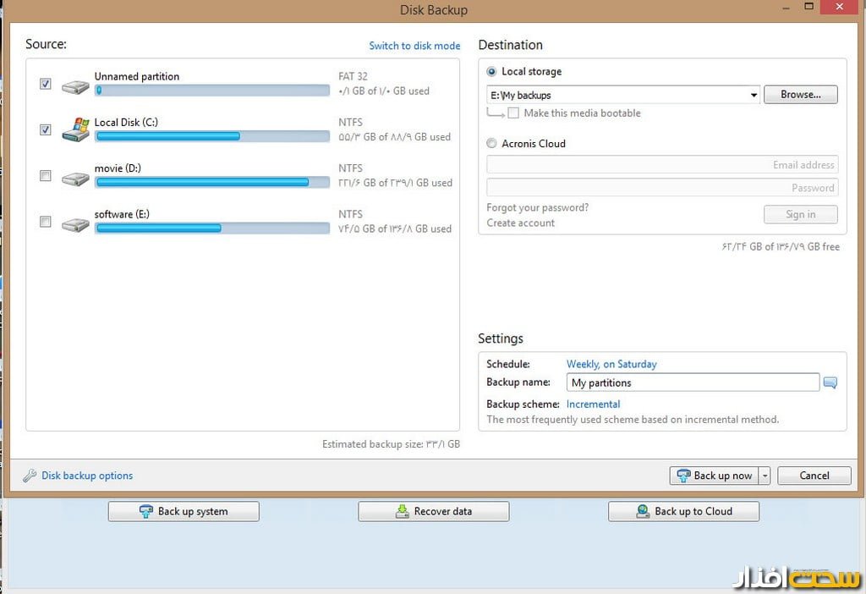Open the Back up now dropdown arrow

tap(765, 476)
